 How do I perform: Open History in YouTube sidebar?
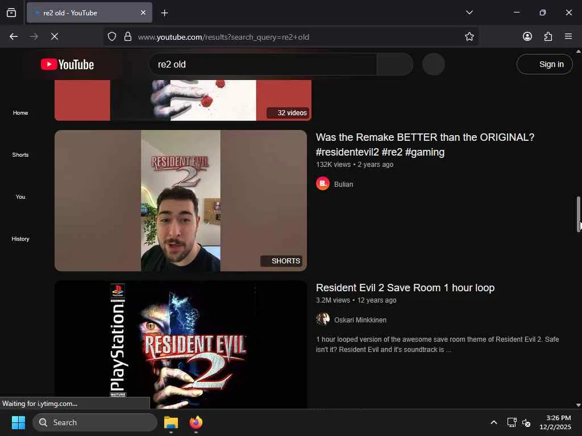20,239
